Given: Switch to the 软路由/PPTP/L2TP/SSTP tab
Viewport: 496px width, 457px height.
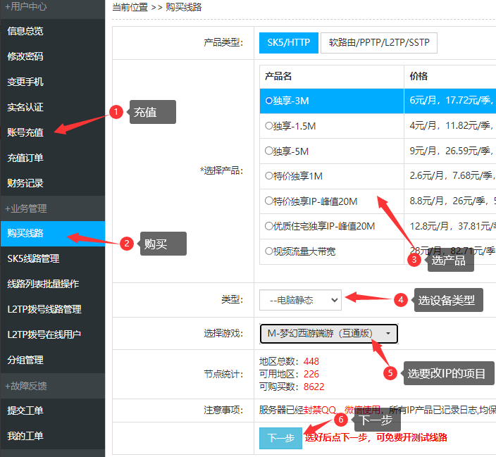Looking at the screenshot, I should (379, 43).
